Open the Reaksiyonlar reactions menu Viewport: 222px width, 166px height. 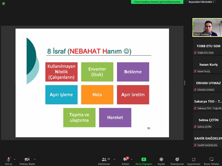(177, 161)
